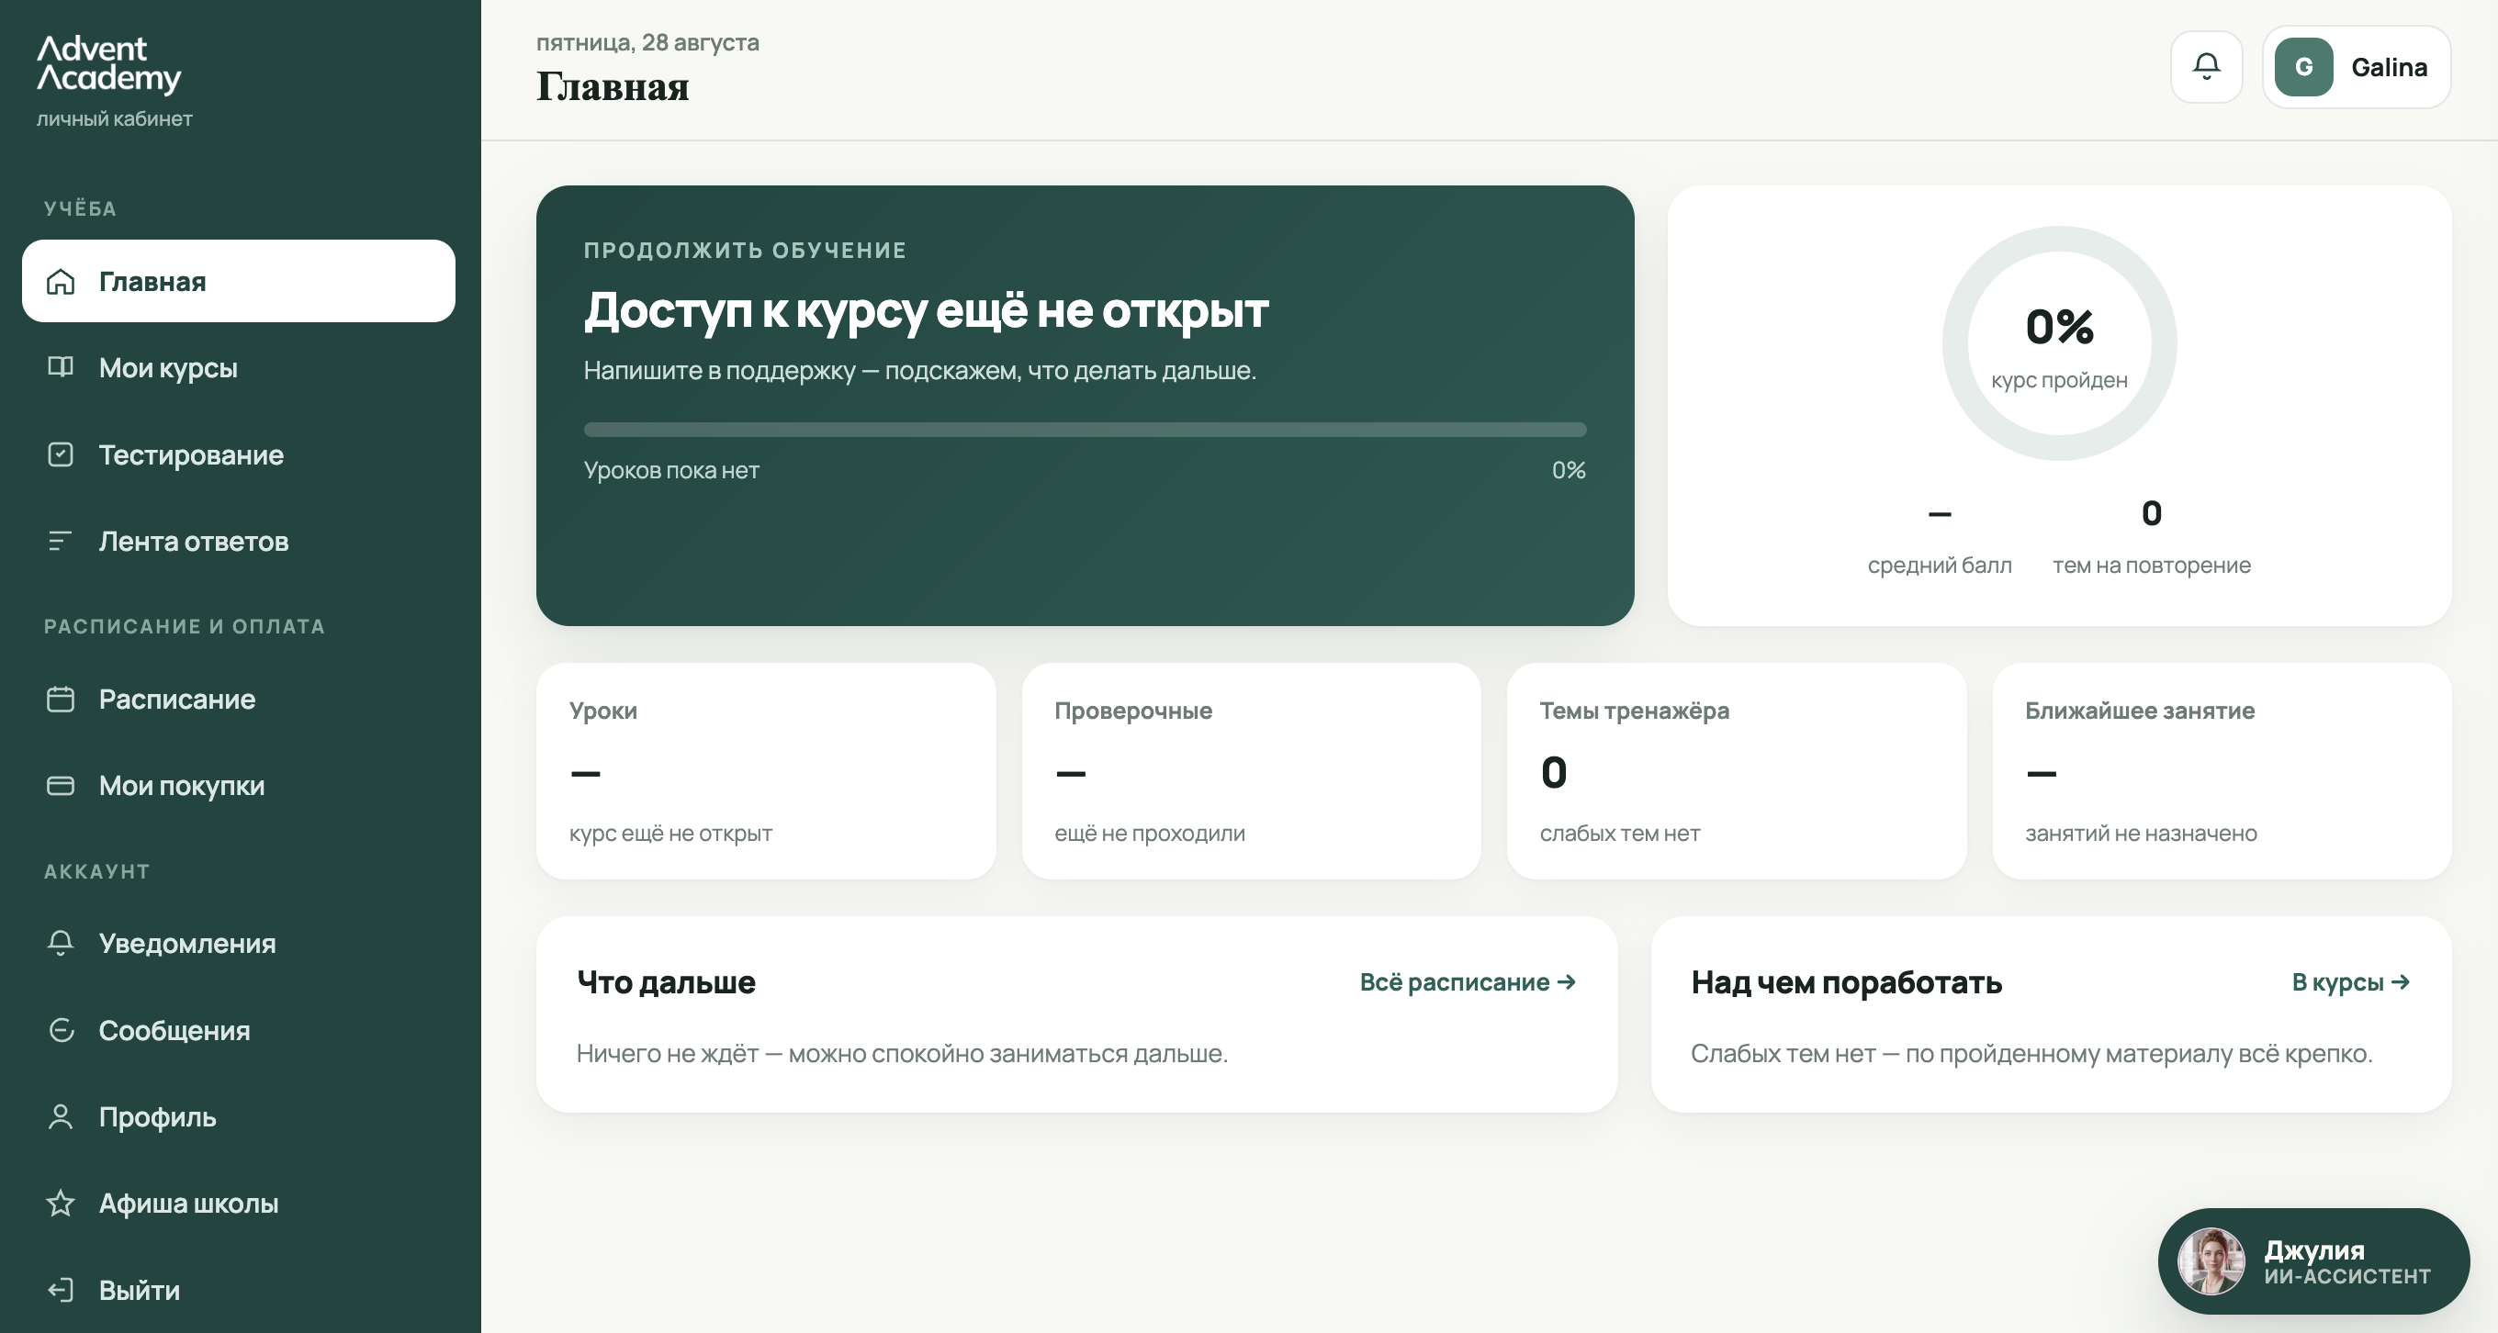Click the logout icon beside Выйти
Image resolution: width=2498 pixels, height=1333 pixels.
click(60, 1291)
